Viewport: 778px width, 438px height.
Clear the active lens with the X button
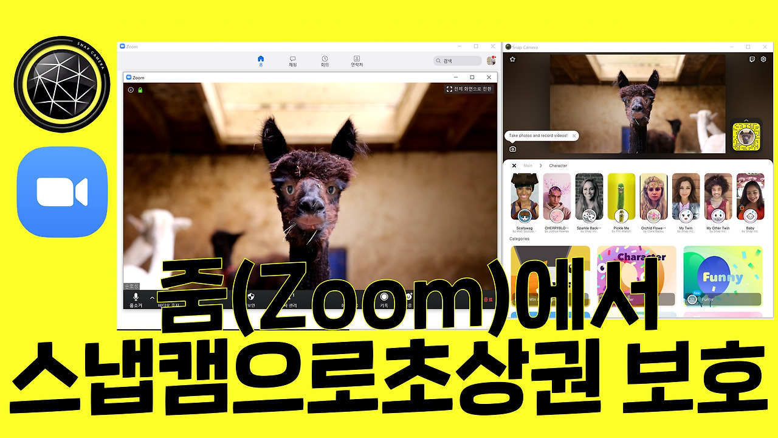pyautogui.click(x=514, y=165)
